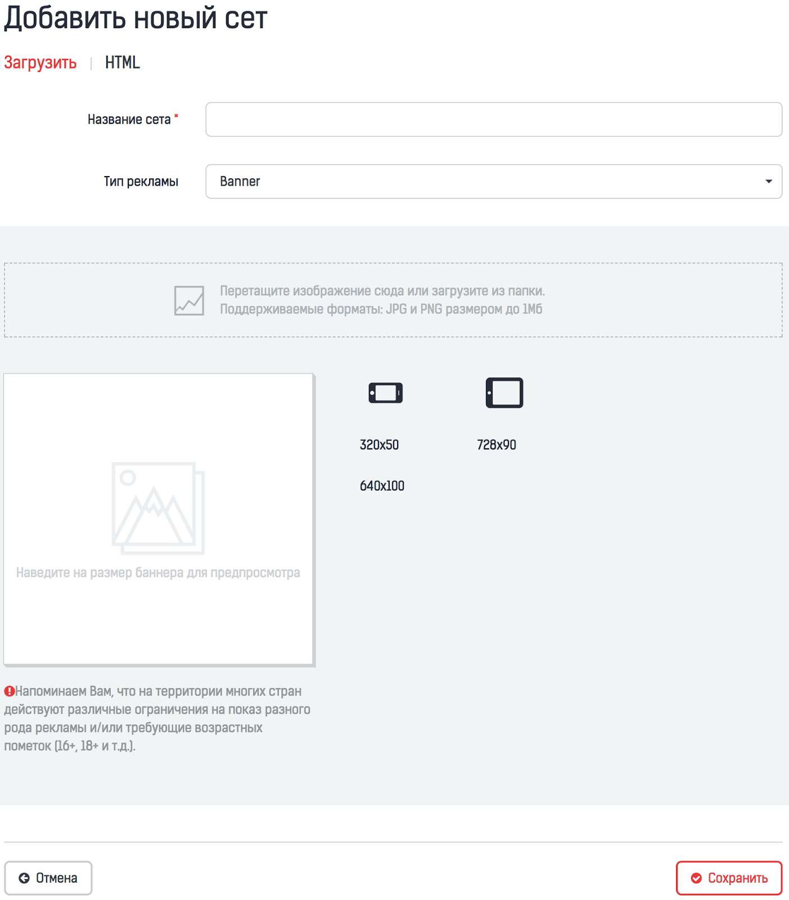This screenshot has width=789, height=900.
Task: Click the Название сета field label
Action: (x=129, y=120)
